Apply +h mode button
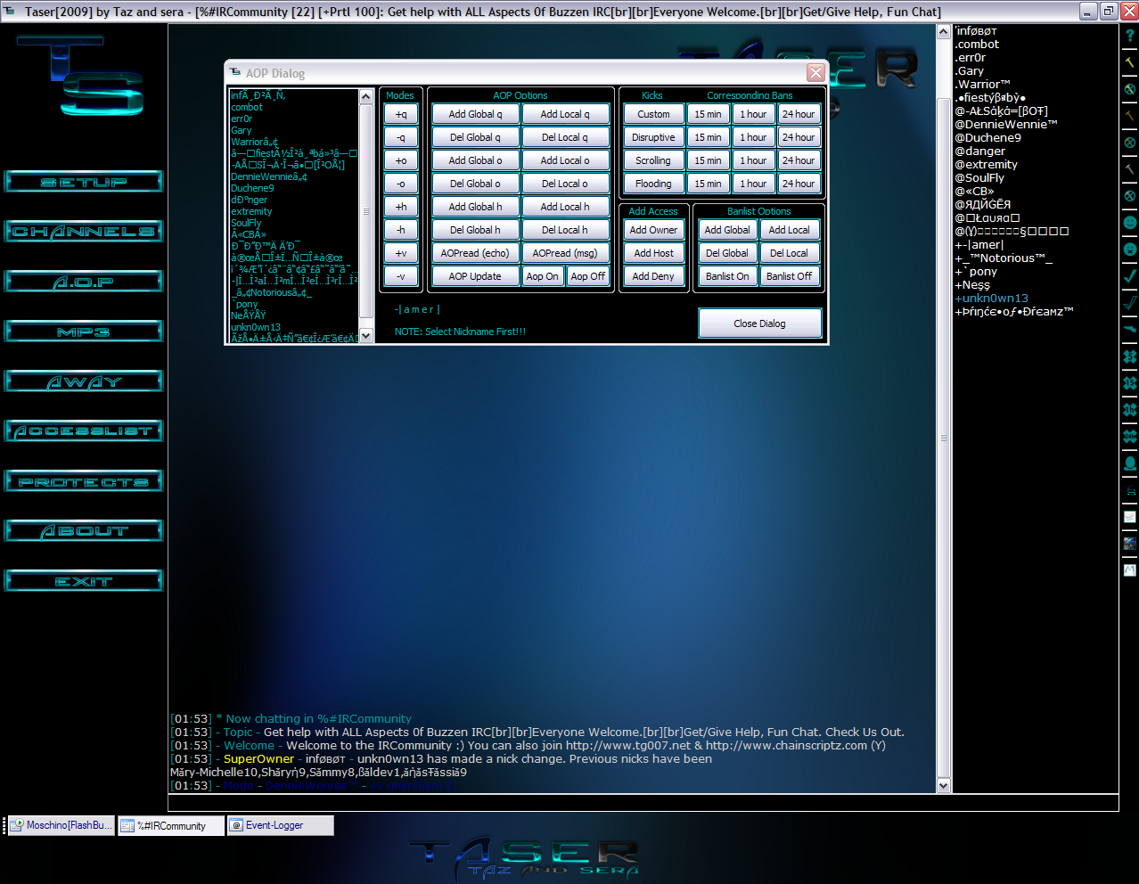 (401, 207)
